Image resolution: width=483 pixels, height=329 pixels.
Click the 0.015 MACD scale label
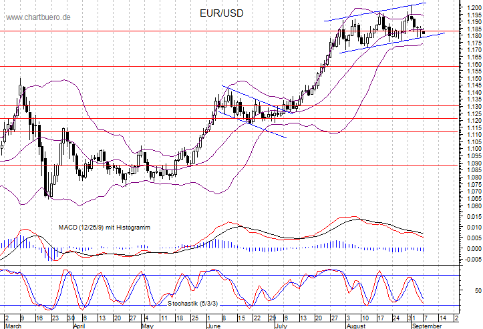[474, 217]
